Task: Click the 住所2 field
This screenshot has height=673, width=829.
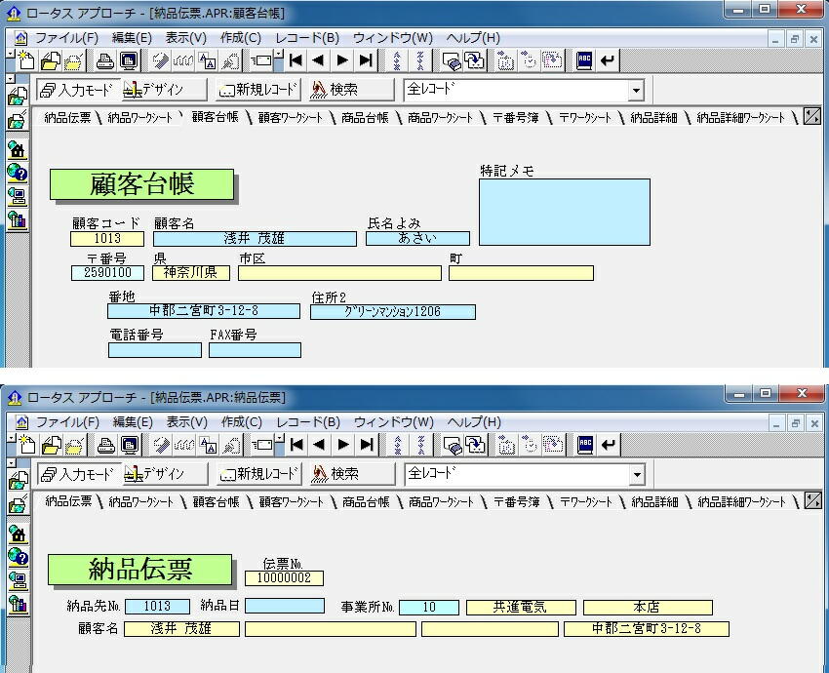Action: point(393,312)
